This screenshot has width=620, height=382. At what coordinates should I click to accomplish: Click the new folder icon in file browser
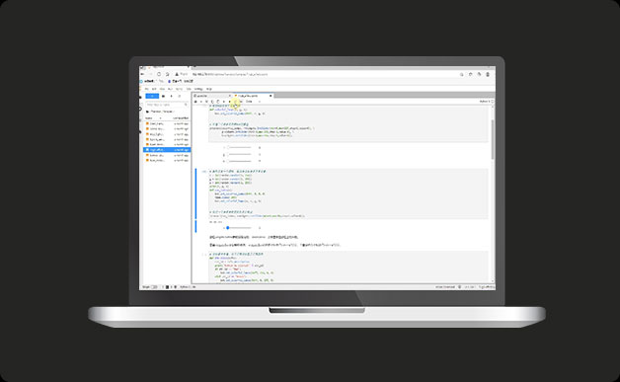pos(163,96)
